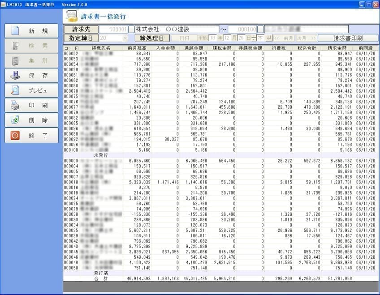Viewport: 380px width, 295px height.
Task: Click the 削除 (Delete) recycle bin icon
Action: (x=15, y=120)
